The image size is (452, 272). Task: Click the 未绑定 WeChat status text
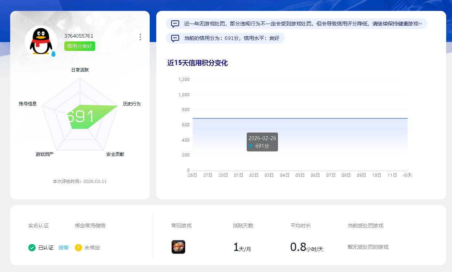pyautogui.click(x=92, y=248)
